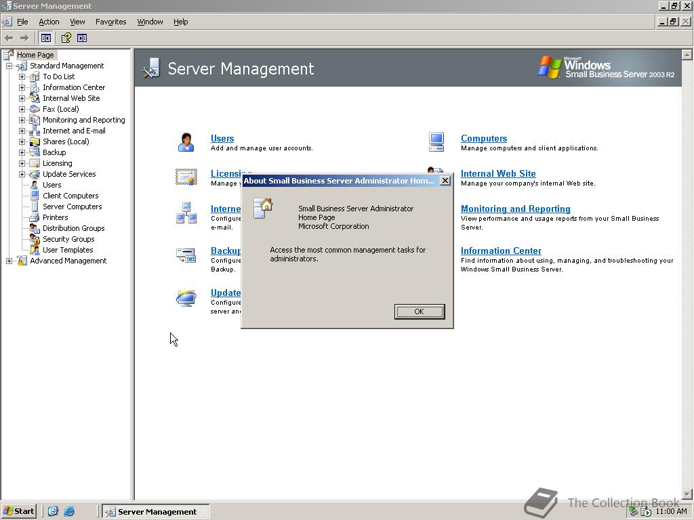Screen dimensions: 694x520
Task: Click the Help toolbar icon
Action: coord(66,38)
